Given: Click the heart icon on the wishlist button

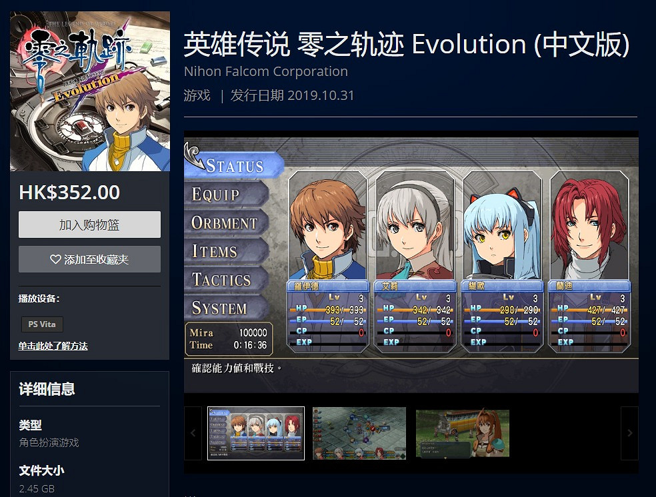Looking at the screenshot, I should pyautogui.click(x=55, y=259).
